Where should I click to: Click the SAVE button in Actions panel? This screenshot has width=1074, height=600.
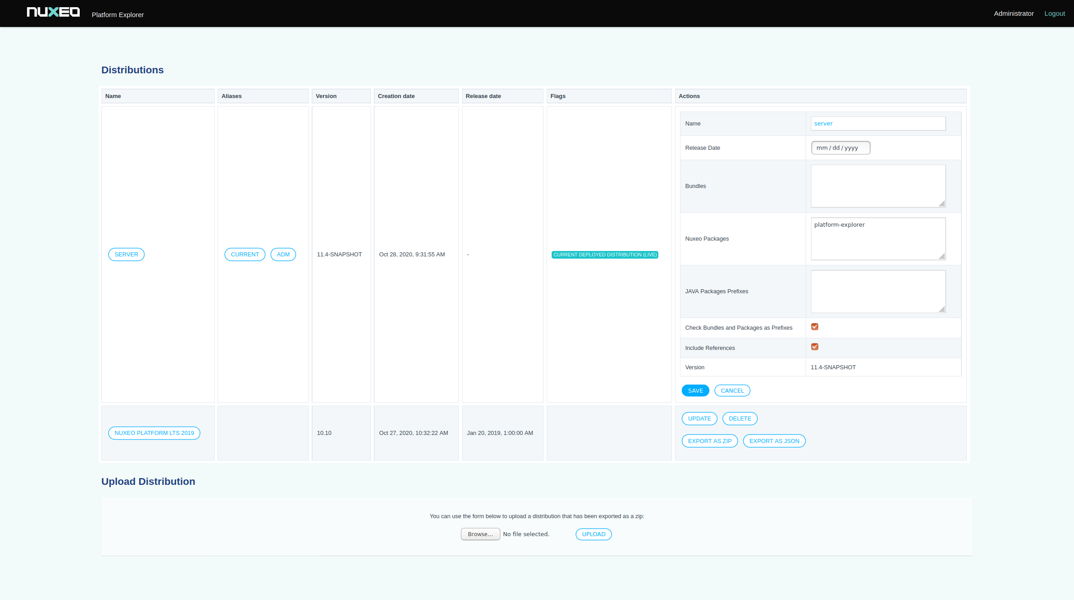[x=695, y=390]
